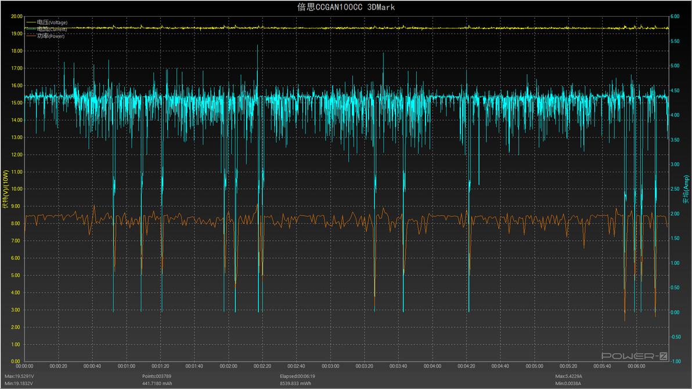Screen dimensions: 692x389
Task: Click the 20.00 left axis label
Action: (x=17, y=16)
